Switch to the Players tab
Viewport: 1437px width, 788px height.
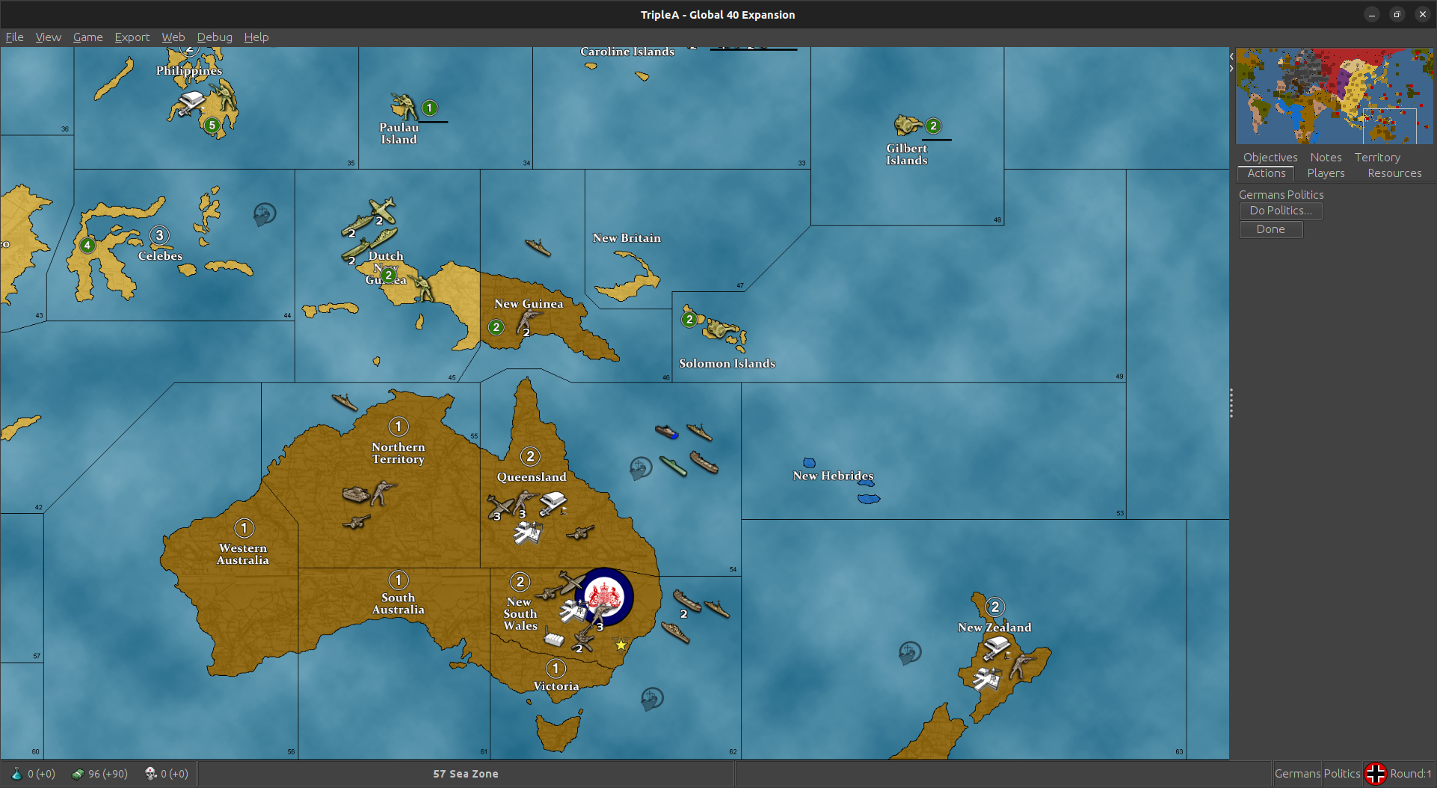tap(1325, 173)
